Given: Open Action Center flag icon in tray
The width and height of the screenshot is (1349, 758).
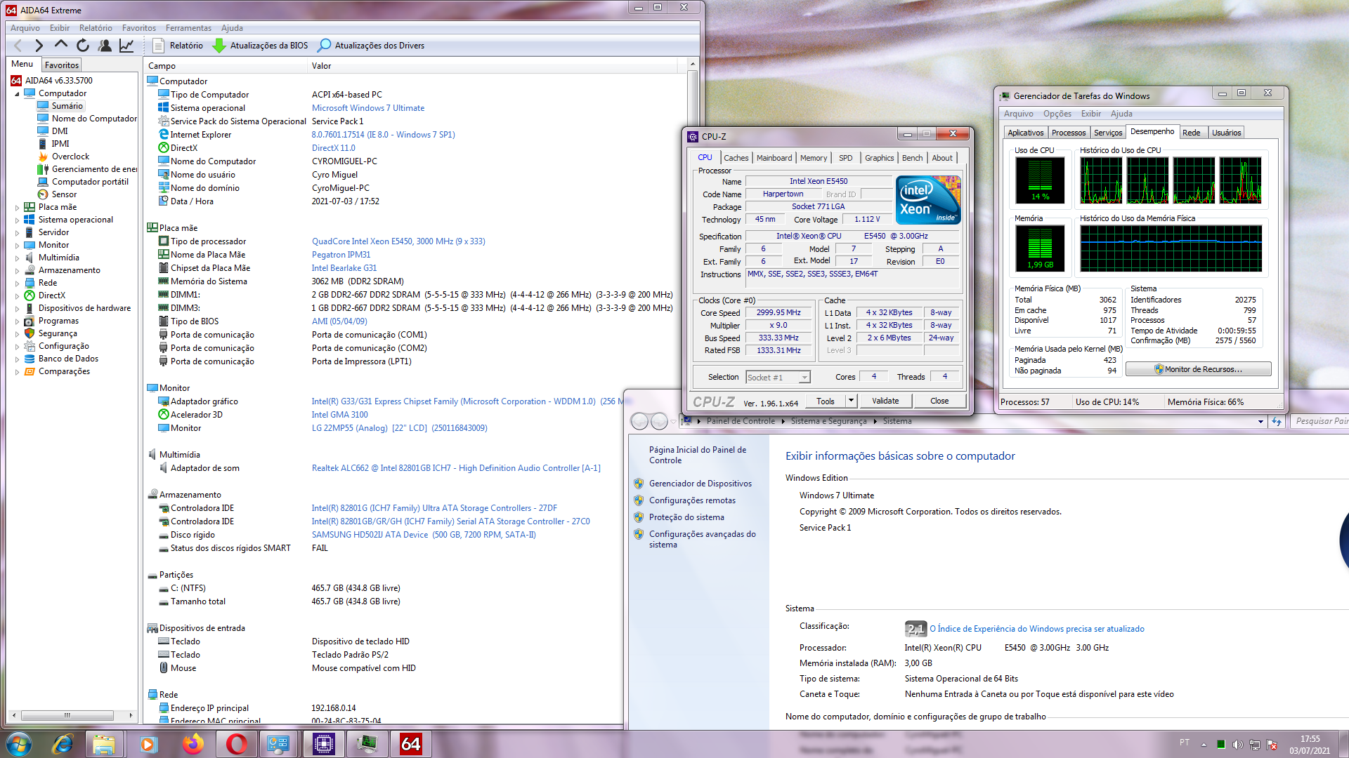Looking at the screenshot, I should pos(1272,745).
